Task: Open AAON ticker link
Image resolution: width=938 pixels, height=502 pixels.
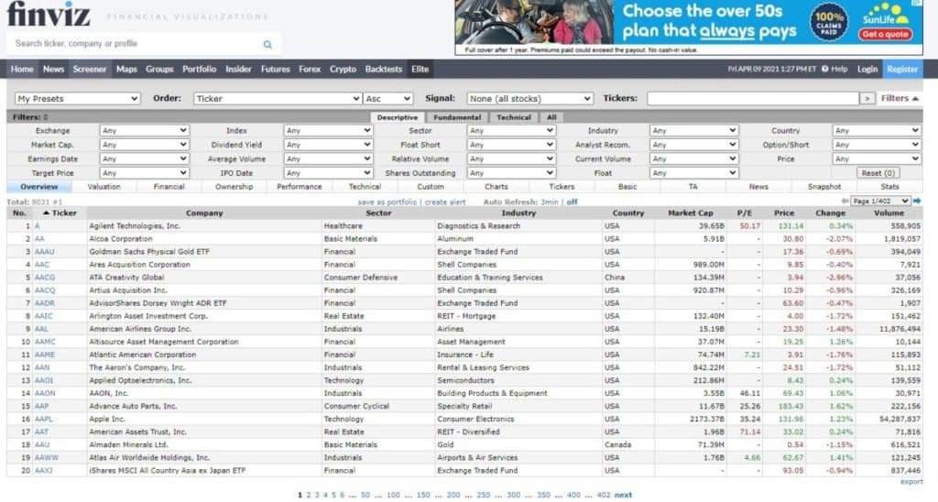Action: pos(45,393)
